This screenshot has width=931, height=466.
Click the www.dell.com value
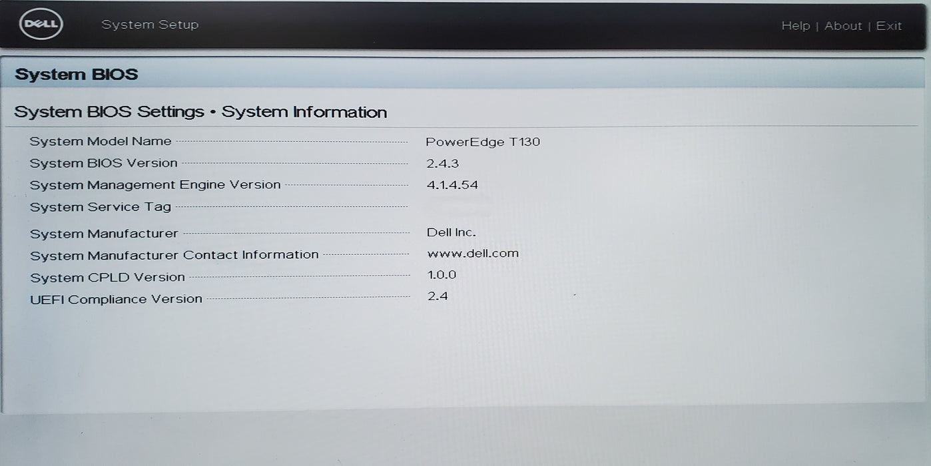[x=473, y=254]
